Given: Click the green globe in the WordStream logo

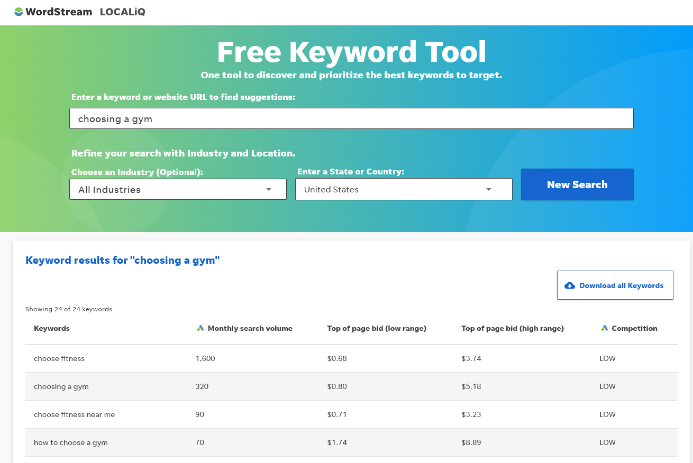Looking at the screenshot, I should (18, 11).
